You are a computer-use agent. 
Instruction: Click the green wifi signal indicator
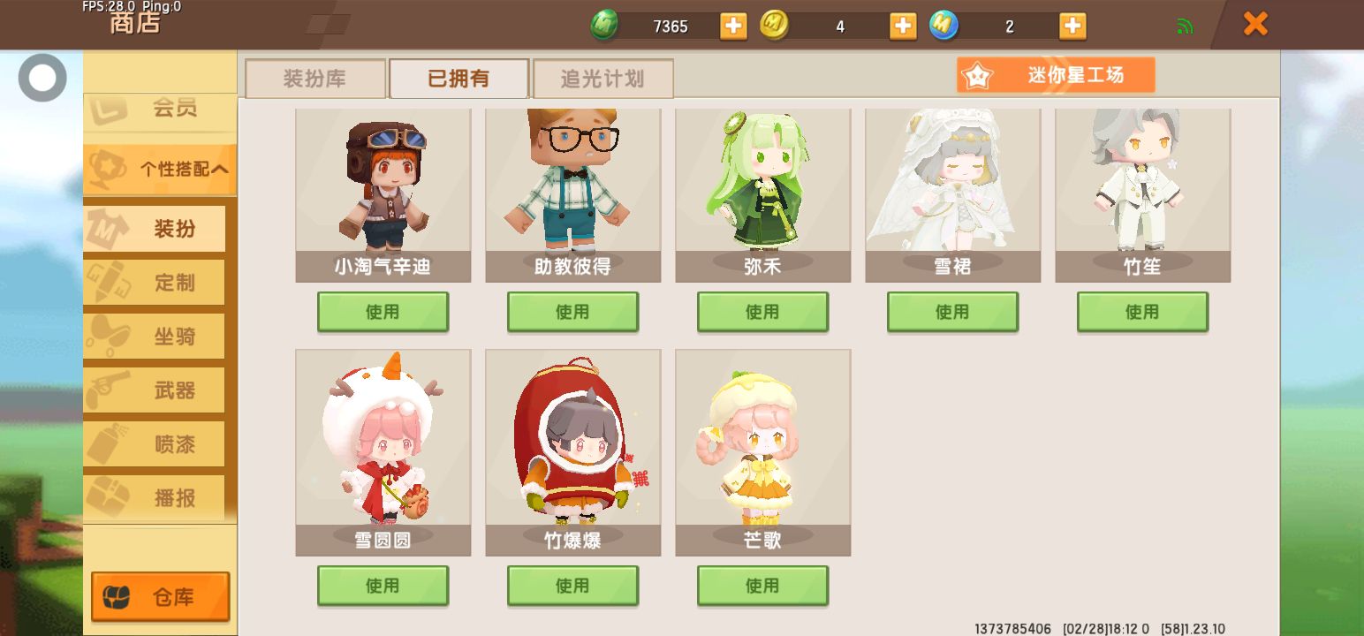pyautogui.click(x=1185, y=26)
